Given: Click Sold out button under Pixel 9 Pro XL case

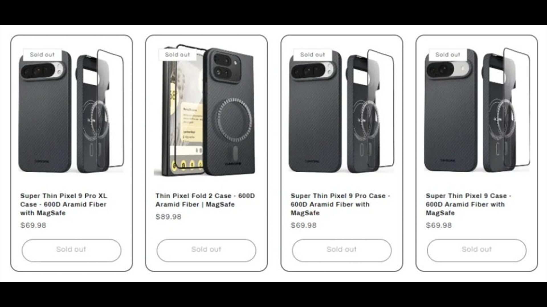Looking at the screenshot, I should click(71, 250).
